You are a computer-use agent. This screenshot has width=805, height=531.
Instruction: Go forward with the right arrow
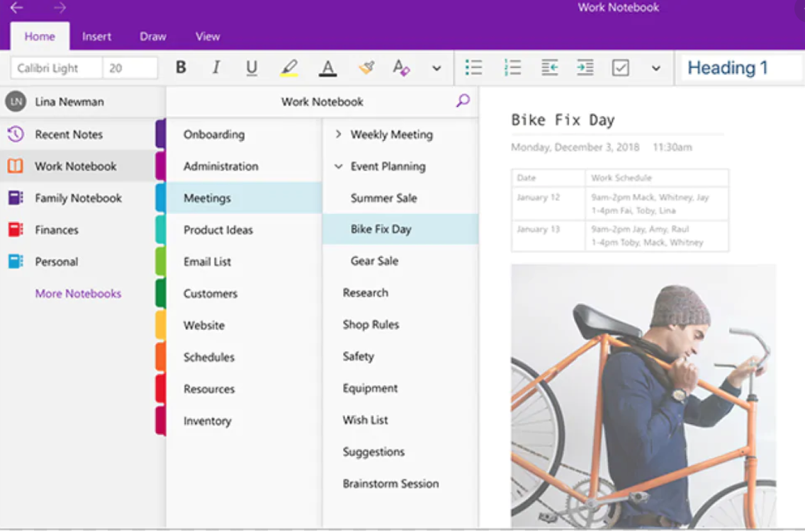click(x=60, y=8)
